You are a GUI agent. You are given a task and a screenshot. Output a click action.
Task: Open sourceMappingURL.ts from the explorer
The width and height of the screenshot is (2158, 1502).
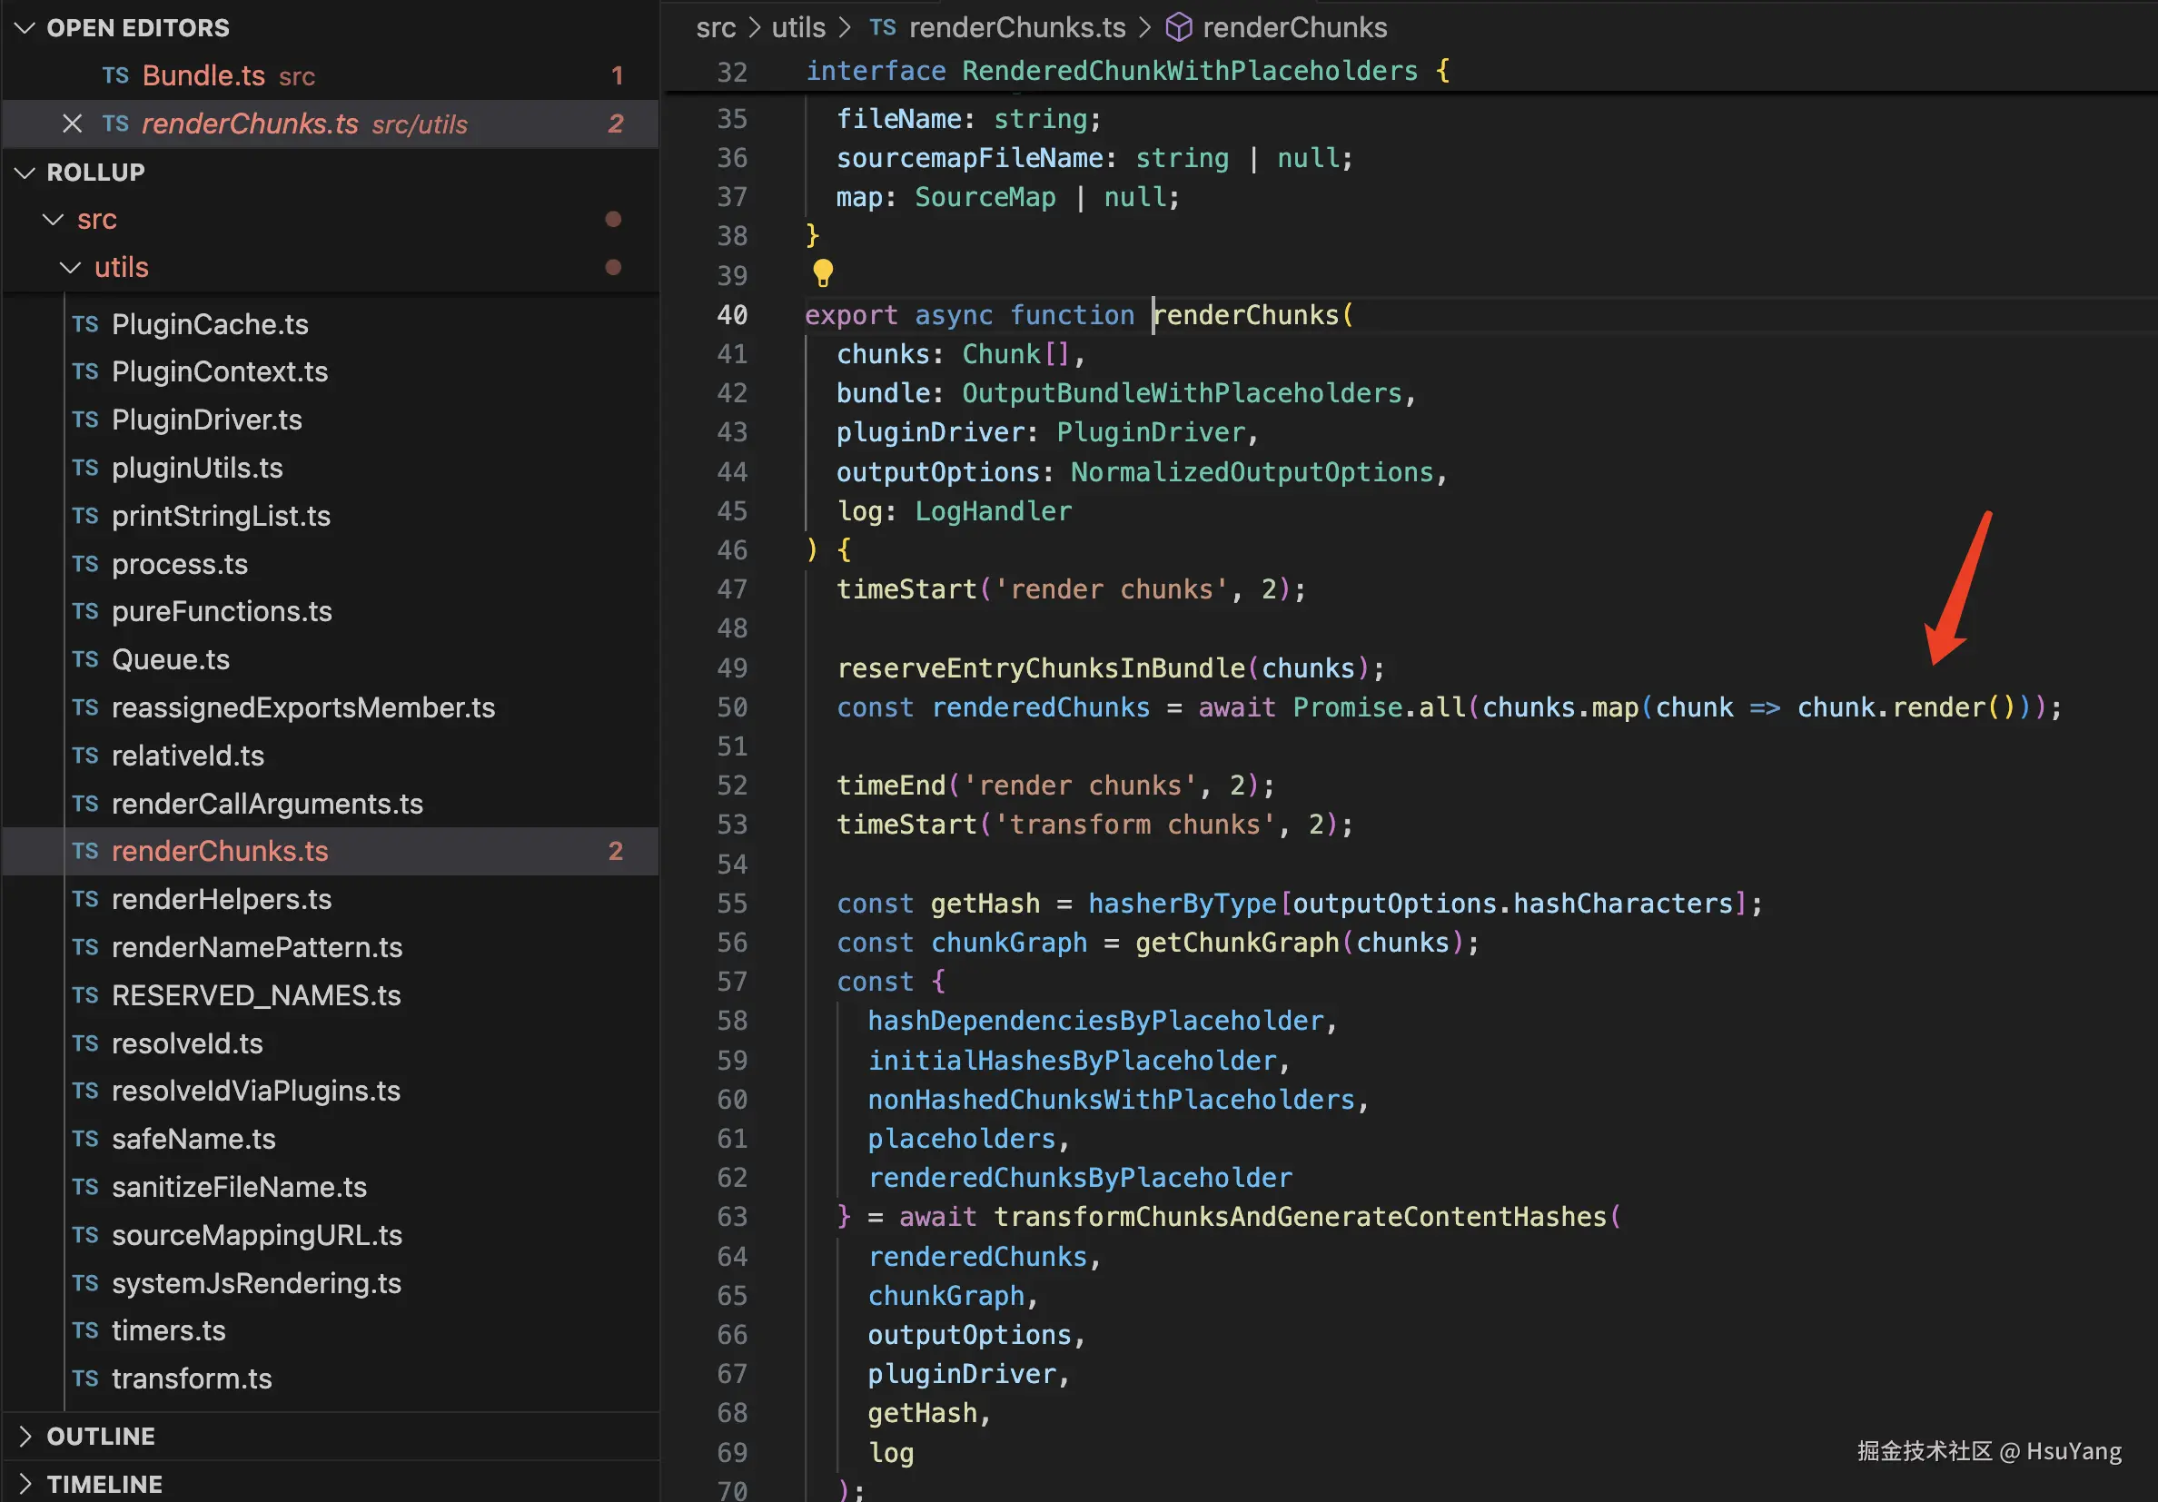[x=257, y=1234]
